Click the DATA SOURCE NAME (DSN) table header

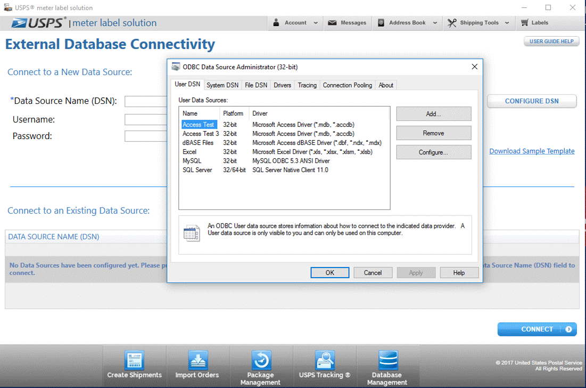(53, 237)
